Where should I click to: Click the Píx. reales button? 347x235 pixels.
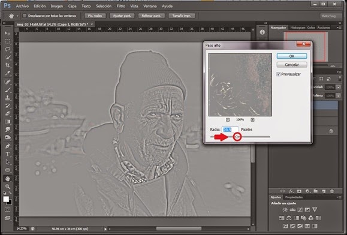pyautogui.click(x=95, y=16)
